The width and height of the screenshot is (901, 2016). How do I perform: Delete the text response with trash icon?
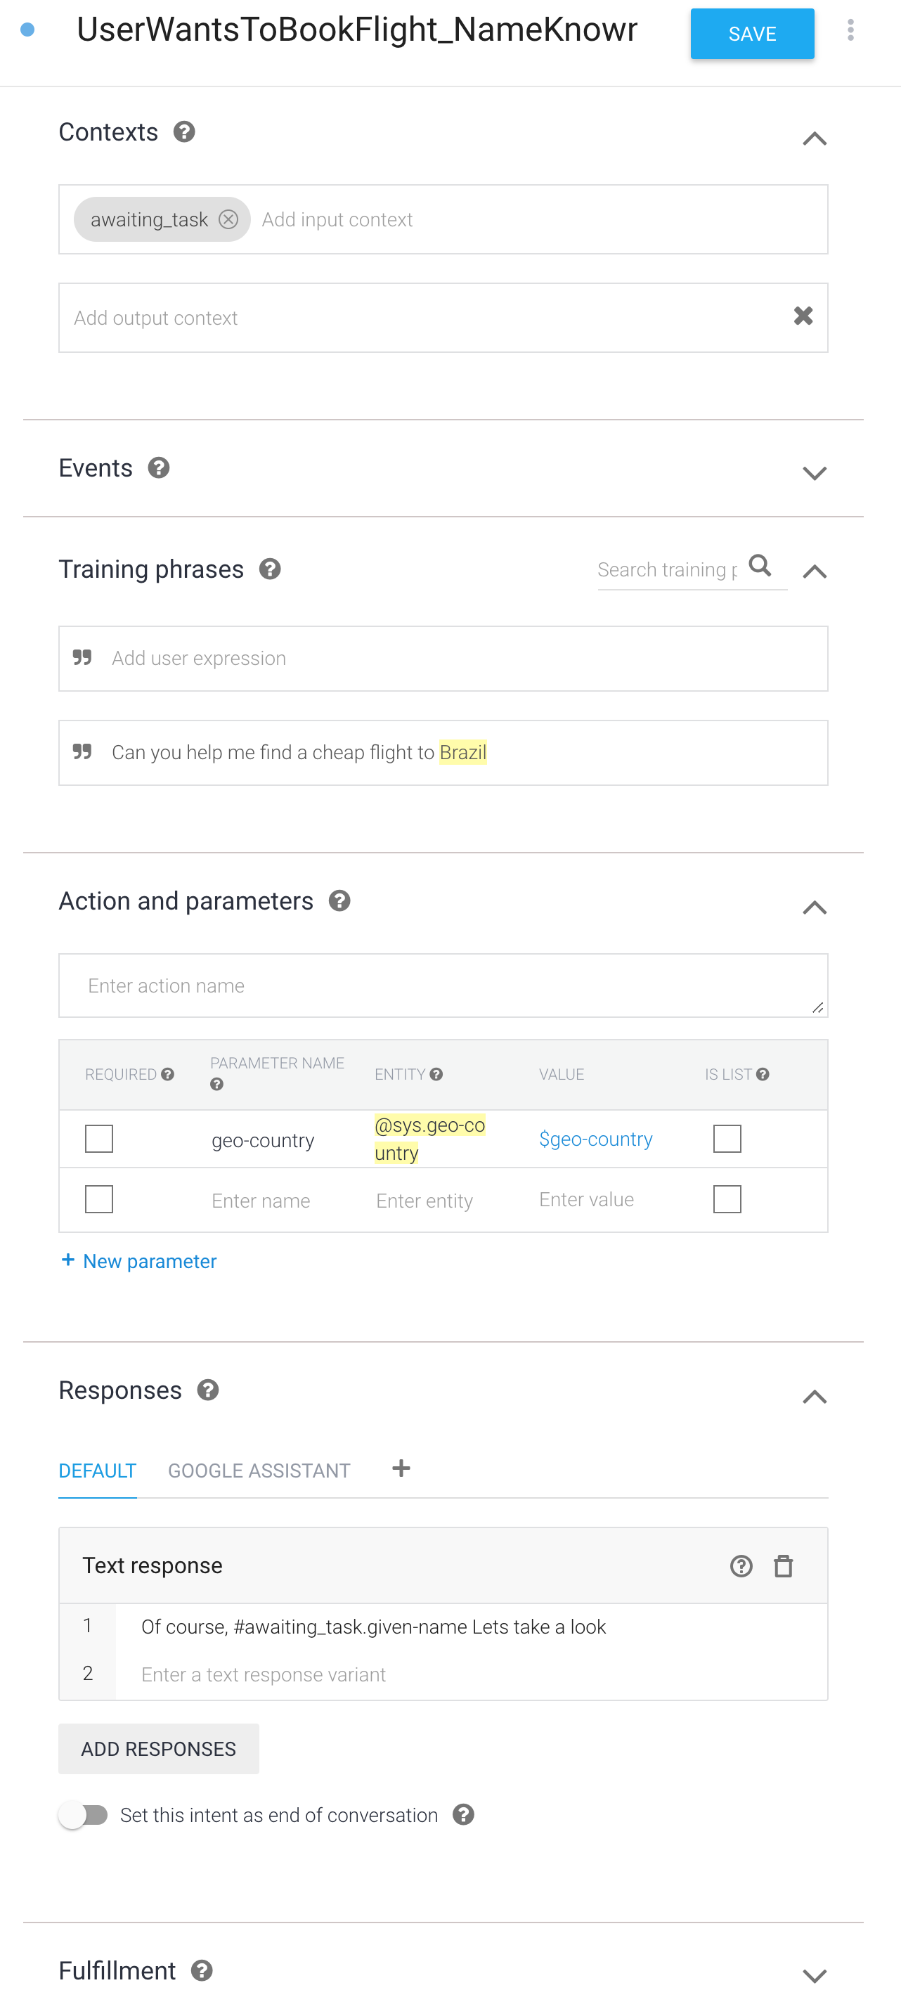click(783, 1566)
